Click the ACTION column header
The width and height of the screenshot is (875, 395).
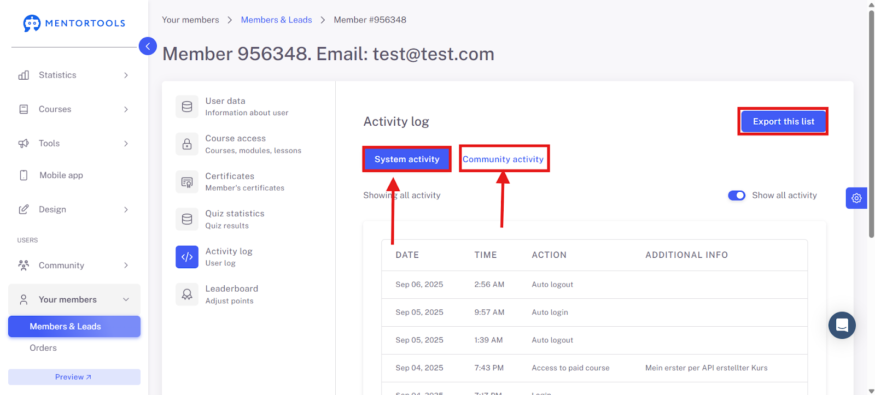(549, 255)
